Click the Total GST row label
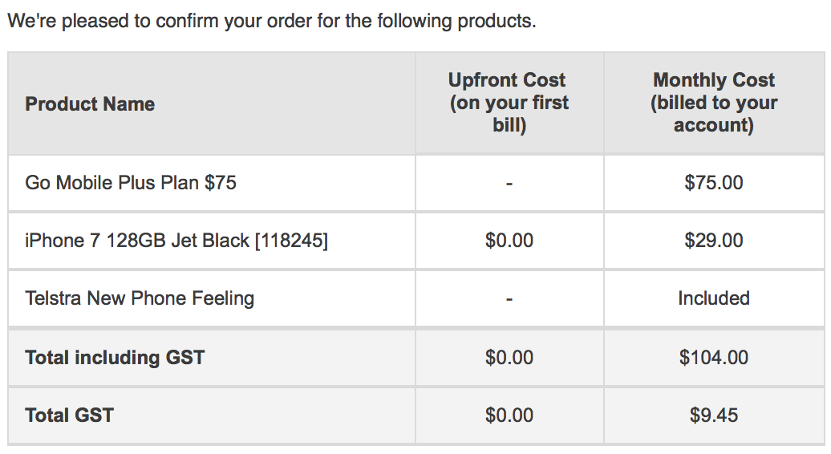The image size is (831, 454). 70,415
